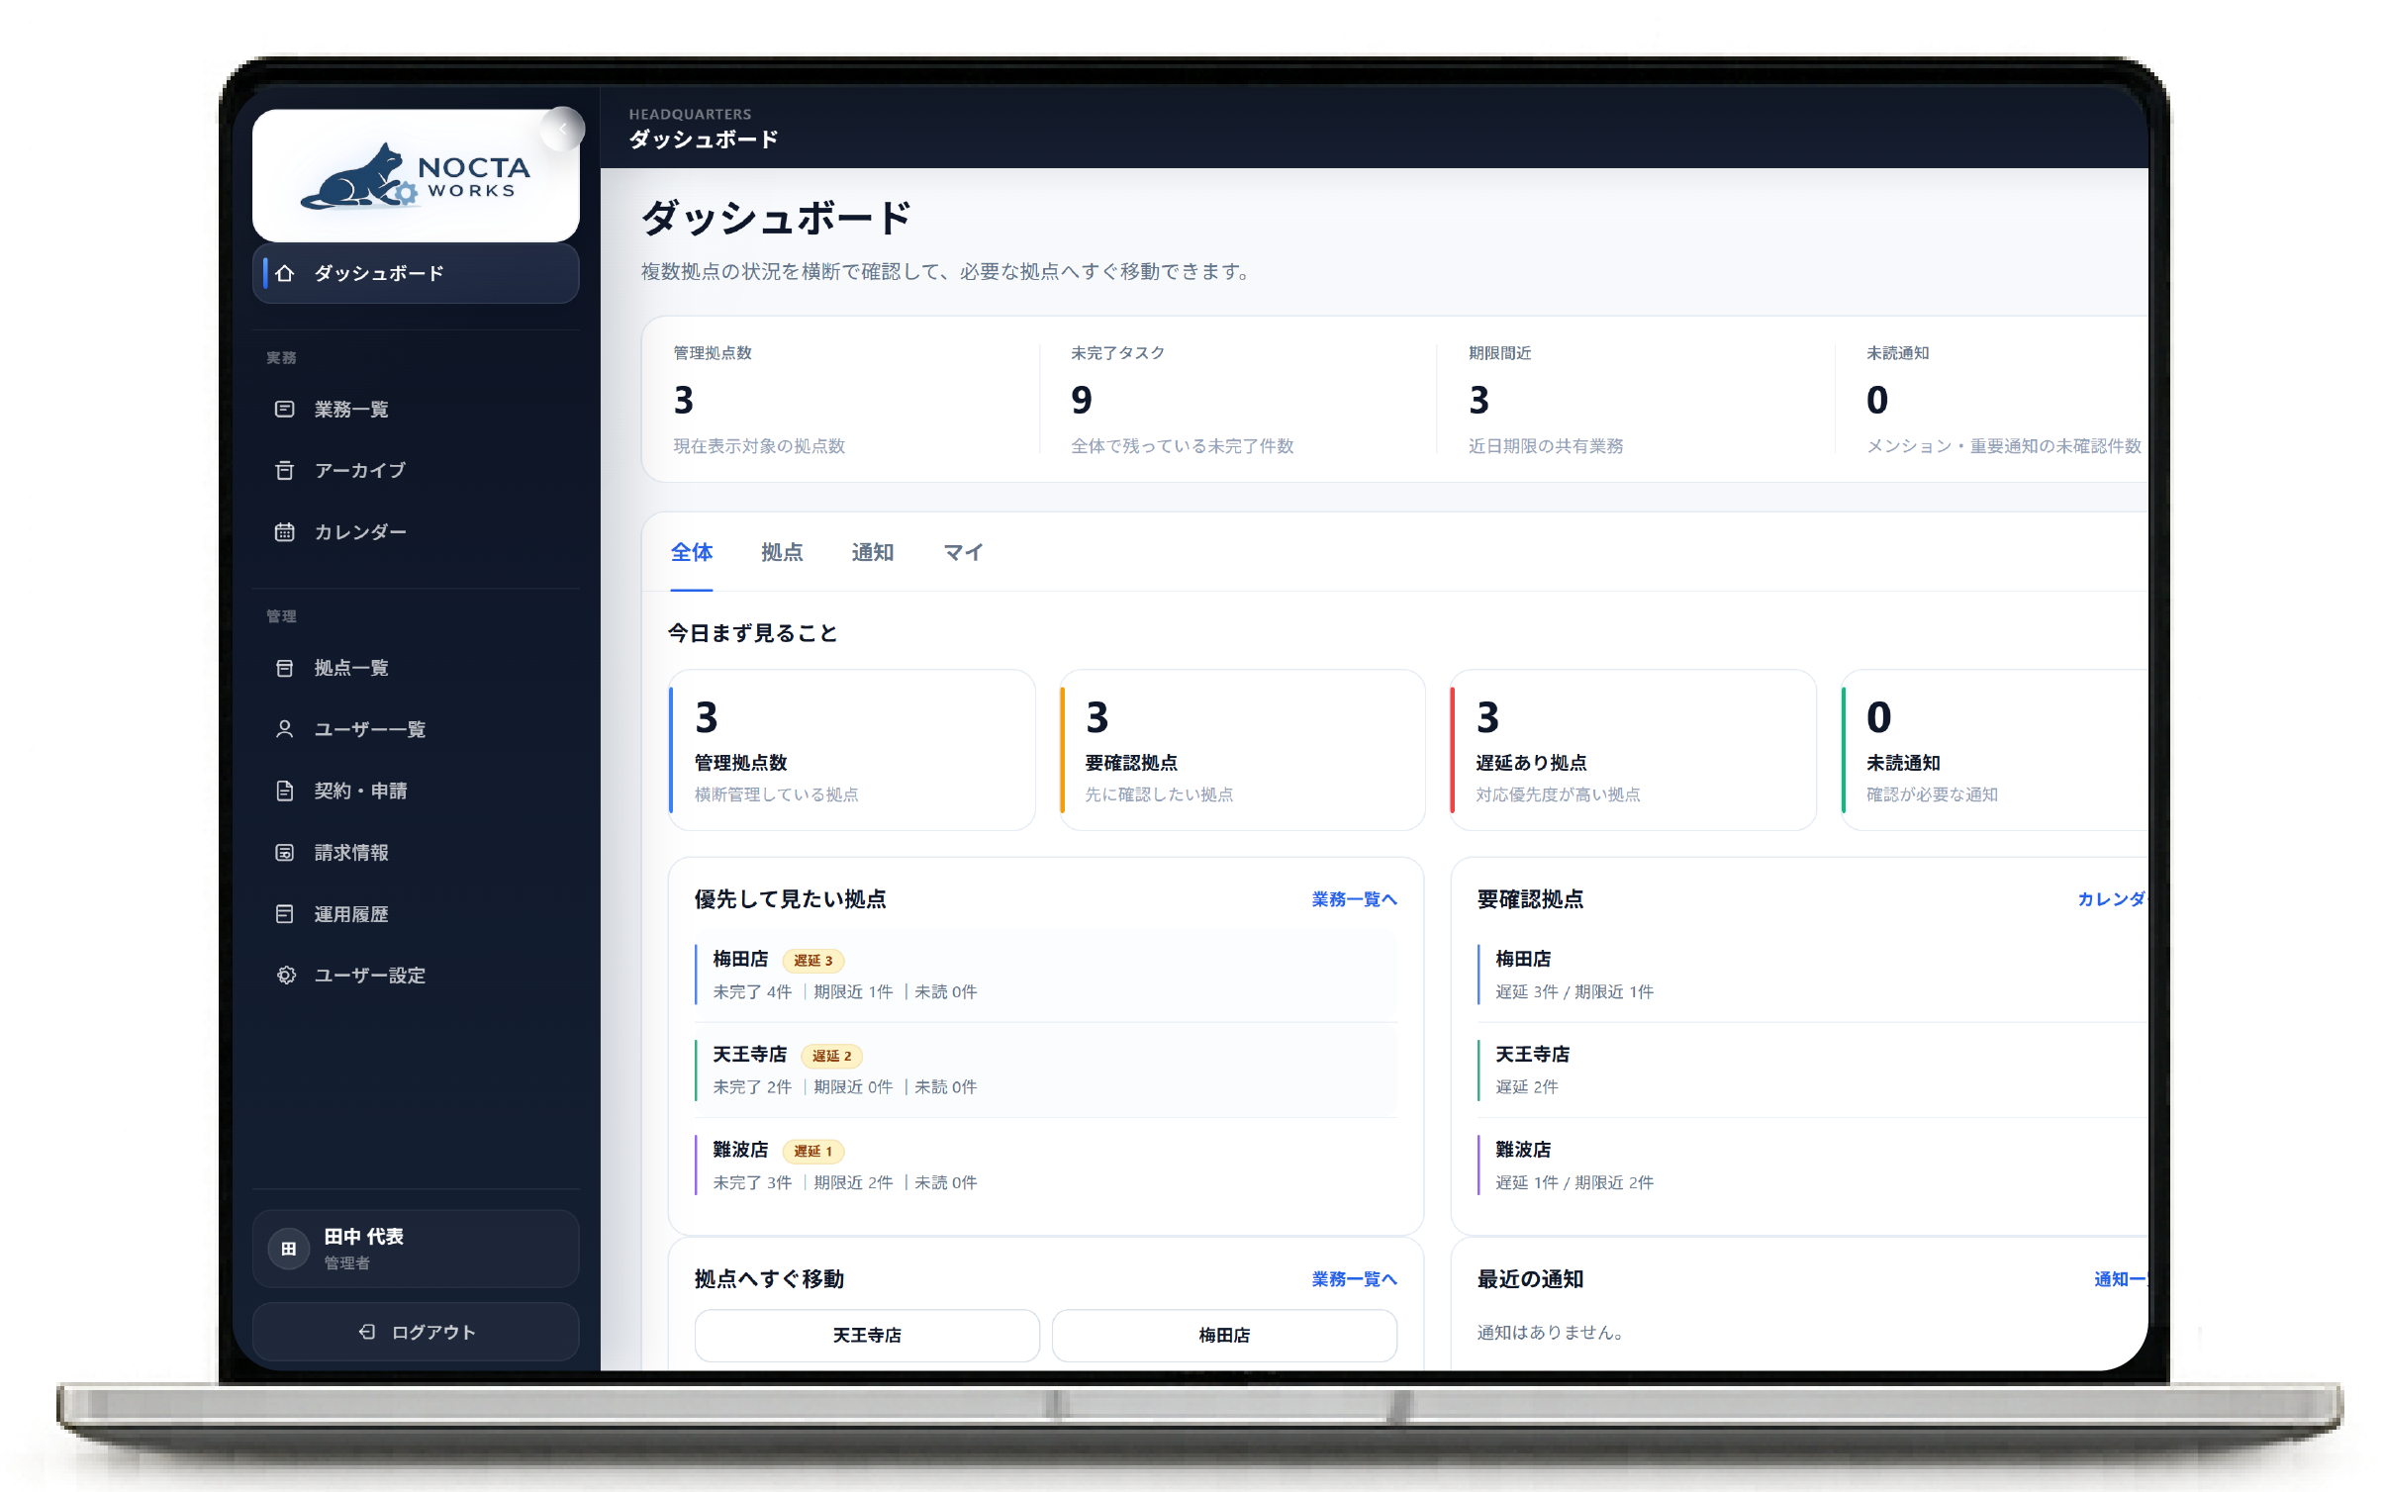Switch to the 拠点 tab
Viewport: 2384px width, 1492px height.
[782, 552]
